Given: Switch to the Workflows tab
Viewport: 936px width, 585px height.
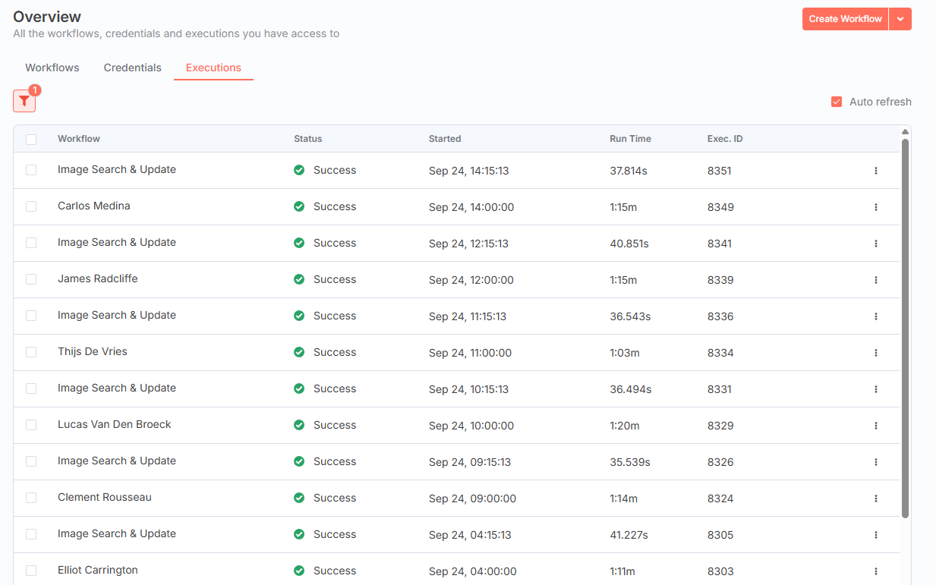Looking at the screenshot, I should pyautogui.click(x=52, y=68).
